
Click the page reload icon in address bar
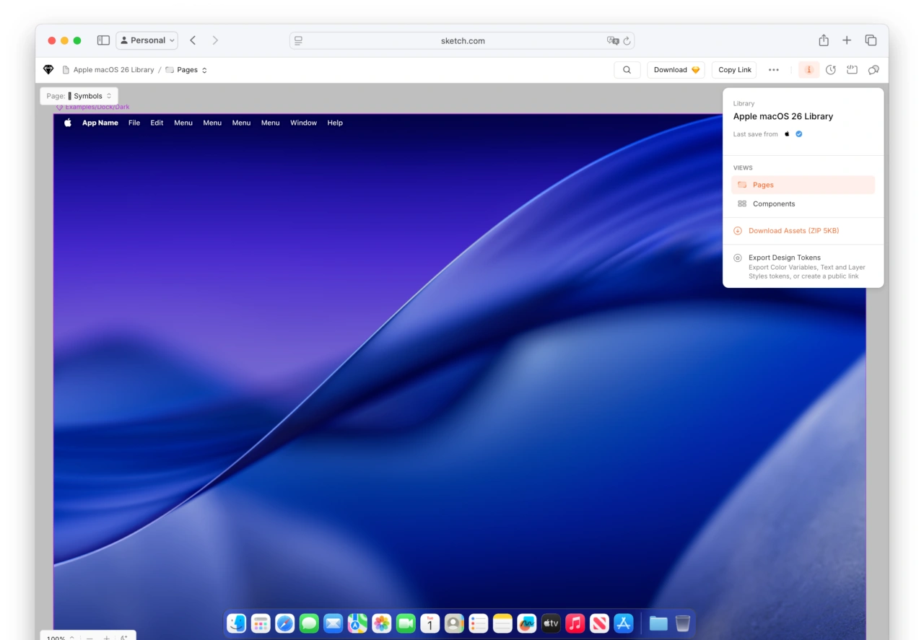[x=627, y=41]
